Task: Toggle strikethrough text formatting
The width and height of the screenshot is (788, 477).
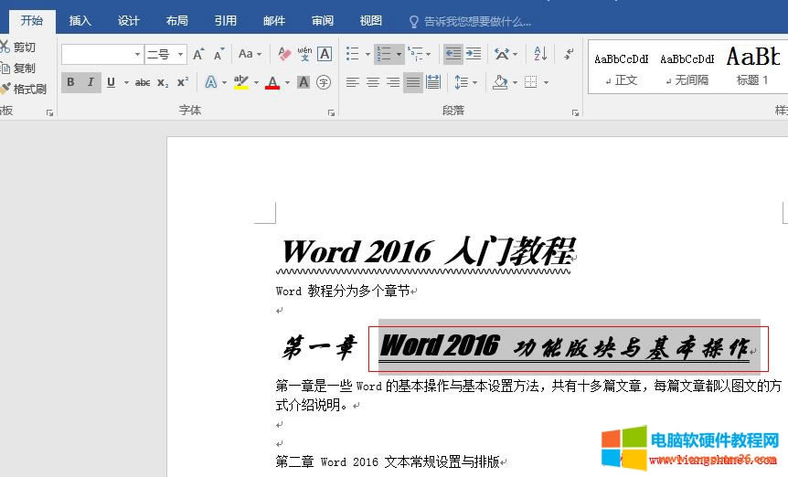Action: point(143,82)
